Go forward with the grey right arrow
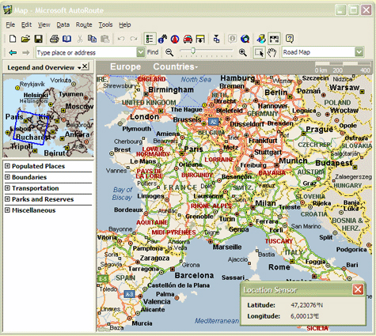 [x=25, y=52]
